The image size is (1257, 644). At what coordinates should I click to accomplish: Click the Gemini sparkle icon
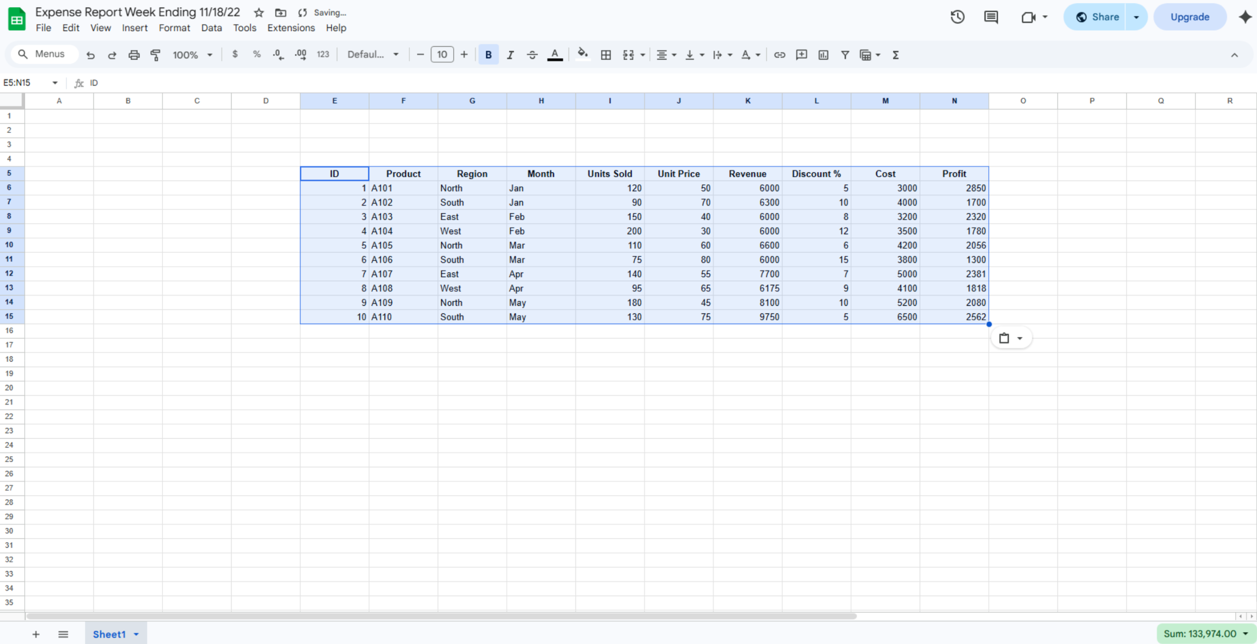(x=1245, y=17)
